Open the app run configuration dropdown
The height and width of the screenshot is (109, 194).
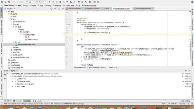pyautogui.click(x=30, y=2)
